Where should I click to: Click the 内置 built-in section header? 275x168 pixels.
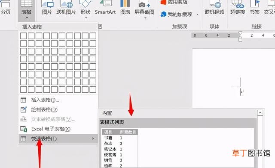click(107, 113)
